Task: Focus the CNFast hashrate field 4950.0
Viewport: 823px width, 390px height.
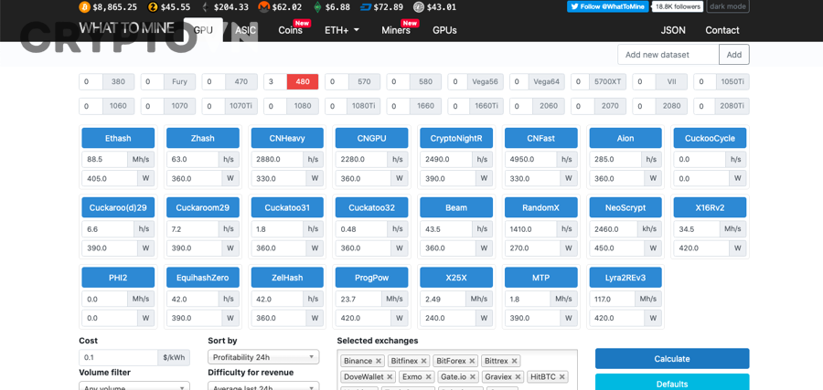Action: pos(530,159)
